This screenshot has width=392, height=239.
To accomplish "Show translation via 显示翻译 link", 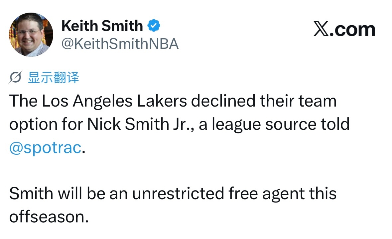I will point(53,77).
